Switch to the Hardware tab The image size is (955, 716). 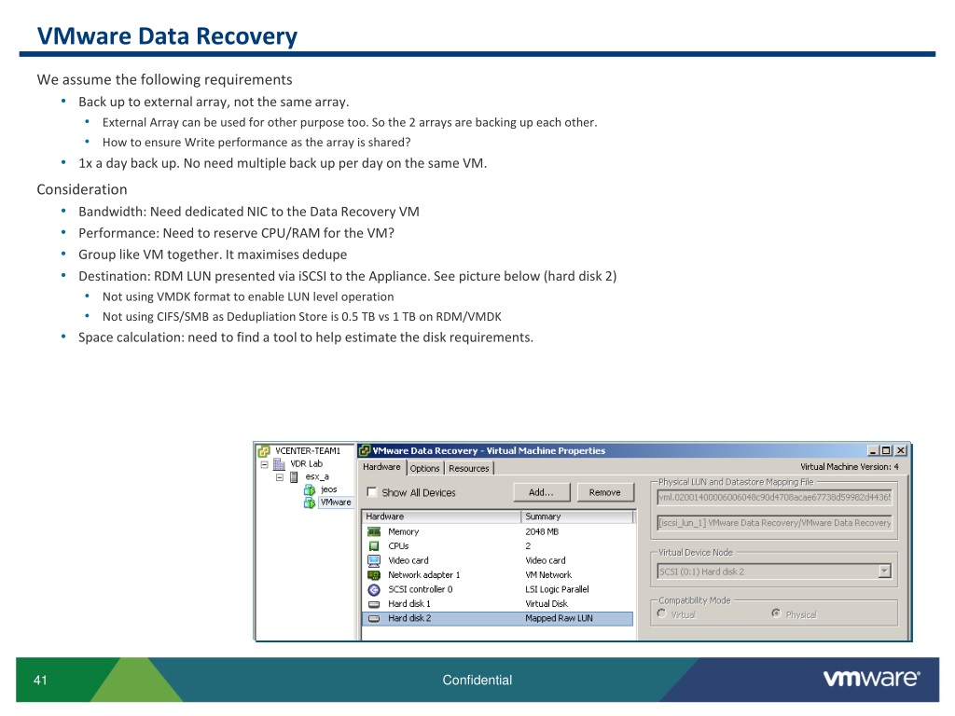pyautogui.click(x=381, y=467)
